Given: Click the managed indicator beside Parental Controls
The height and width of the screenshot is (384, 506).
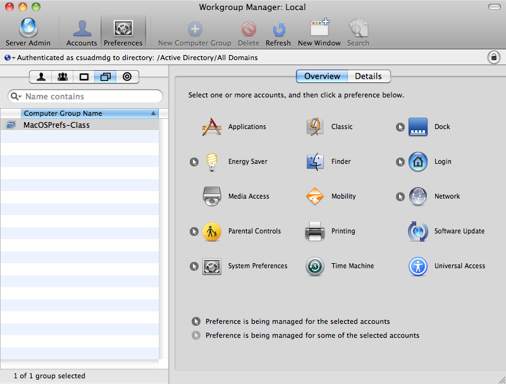Looking at the screenshot, I should pos(194,232).
